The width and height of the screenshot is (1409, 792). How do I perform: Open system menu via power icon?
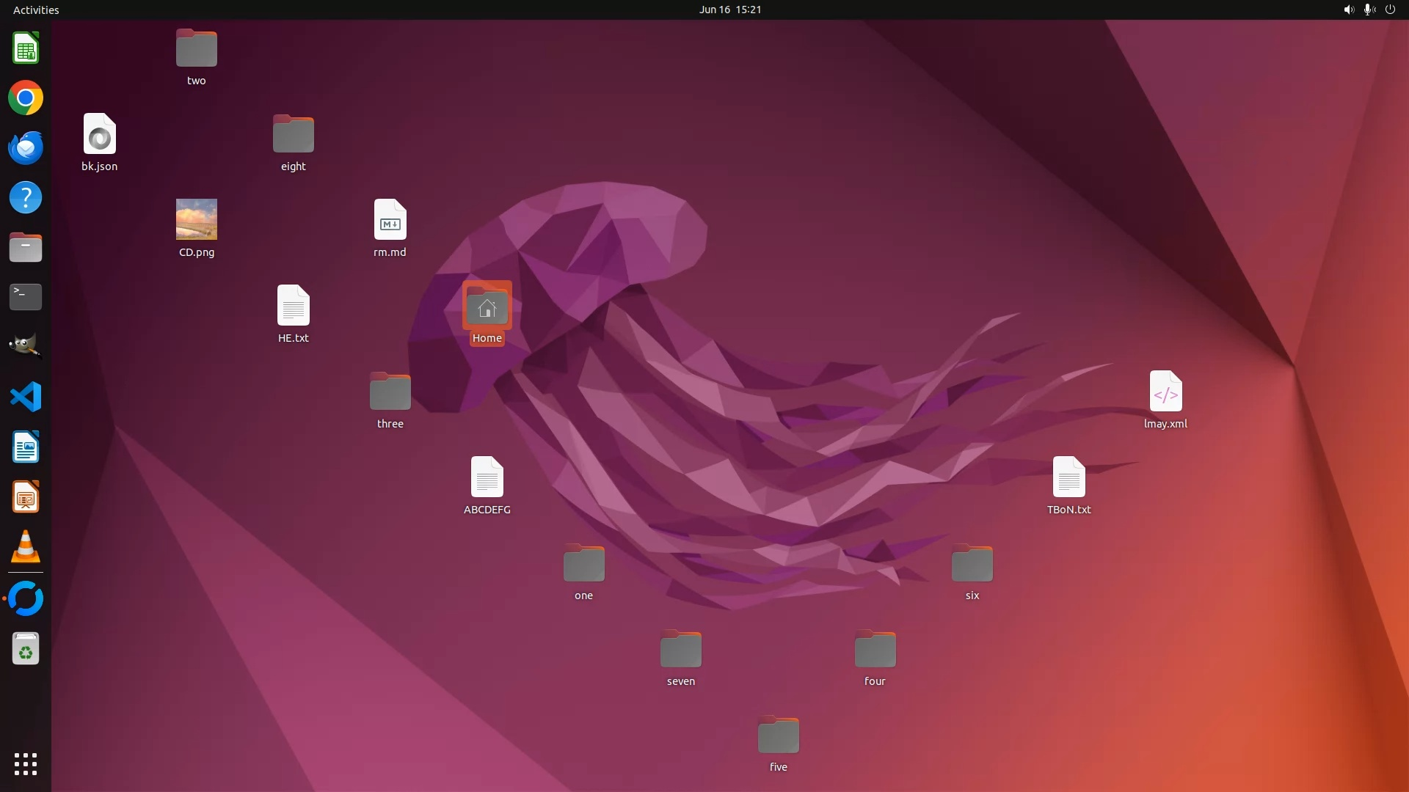1390,10
